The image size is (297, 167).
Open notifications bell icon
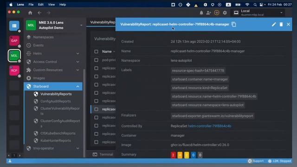pos(201,13)
